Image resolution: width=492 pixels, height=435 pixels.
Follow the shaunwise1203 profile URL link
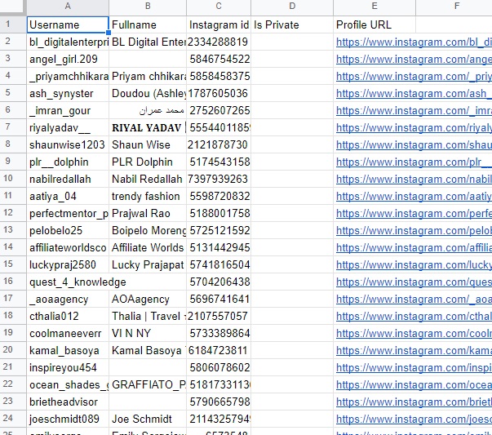[x=414, y=144]
